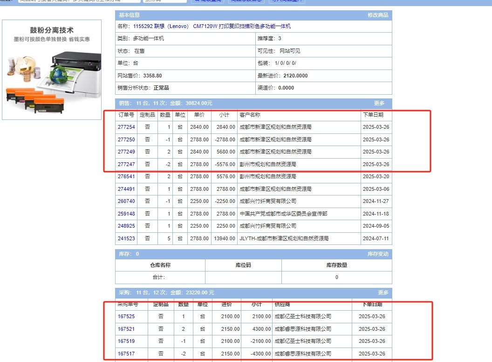The width and height of the screenshot is (492, 362).
Task: Click the order date 2024-11-27
Action: 376,201
